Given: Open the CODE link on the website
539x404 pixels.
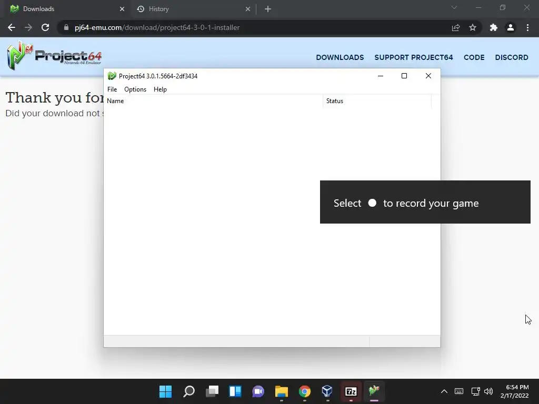Looking at the screenshot, I should point(474,57).
